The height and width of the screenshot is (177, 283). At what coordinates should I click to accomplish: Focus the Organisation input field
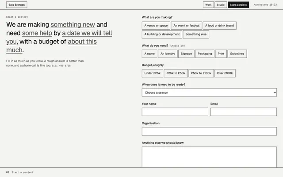tap(209, 131)
